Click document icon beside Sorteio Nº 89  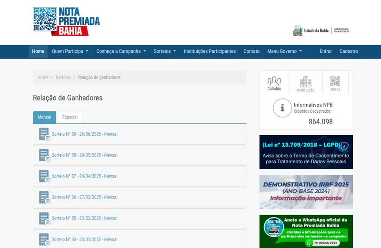pyautogui.click(x=44, y=134)
